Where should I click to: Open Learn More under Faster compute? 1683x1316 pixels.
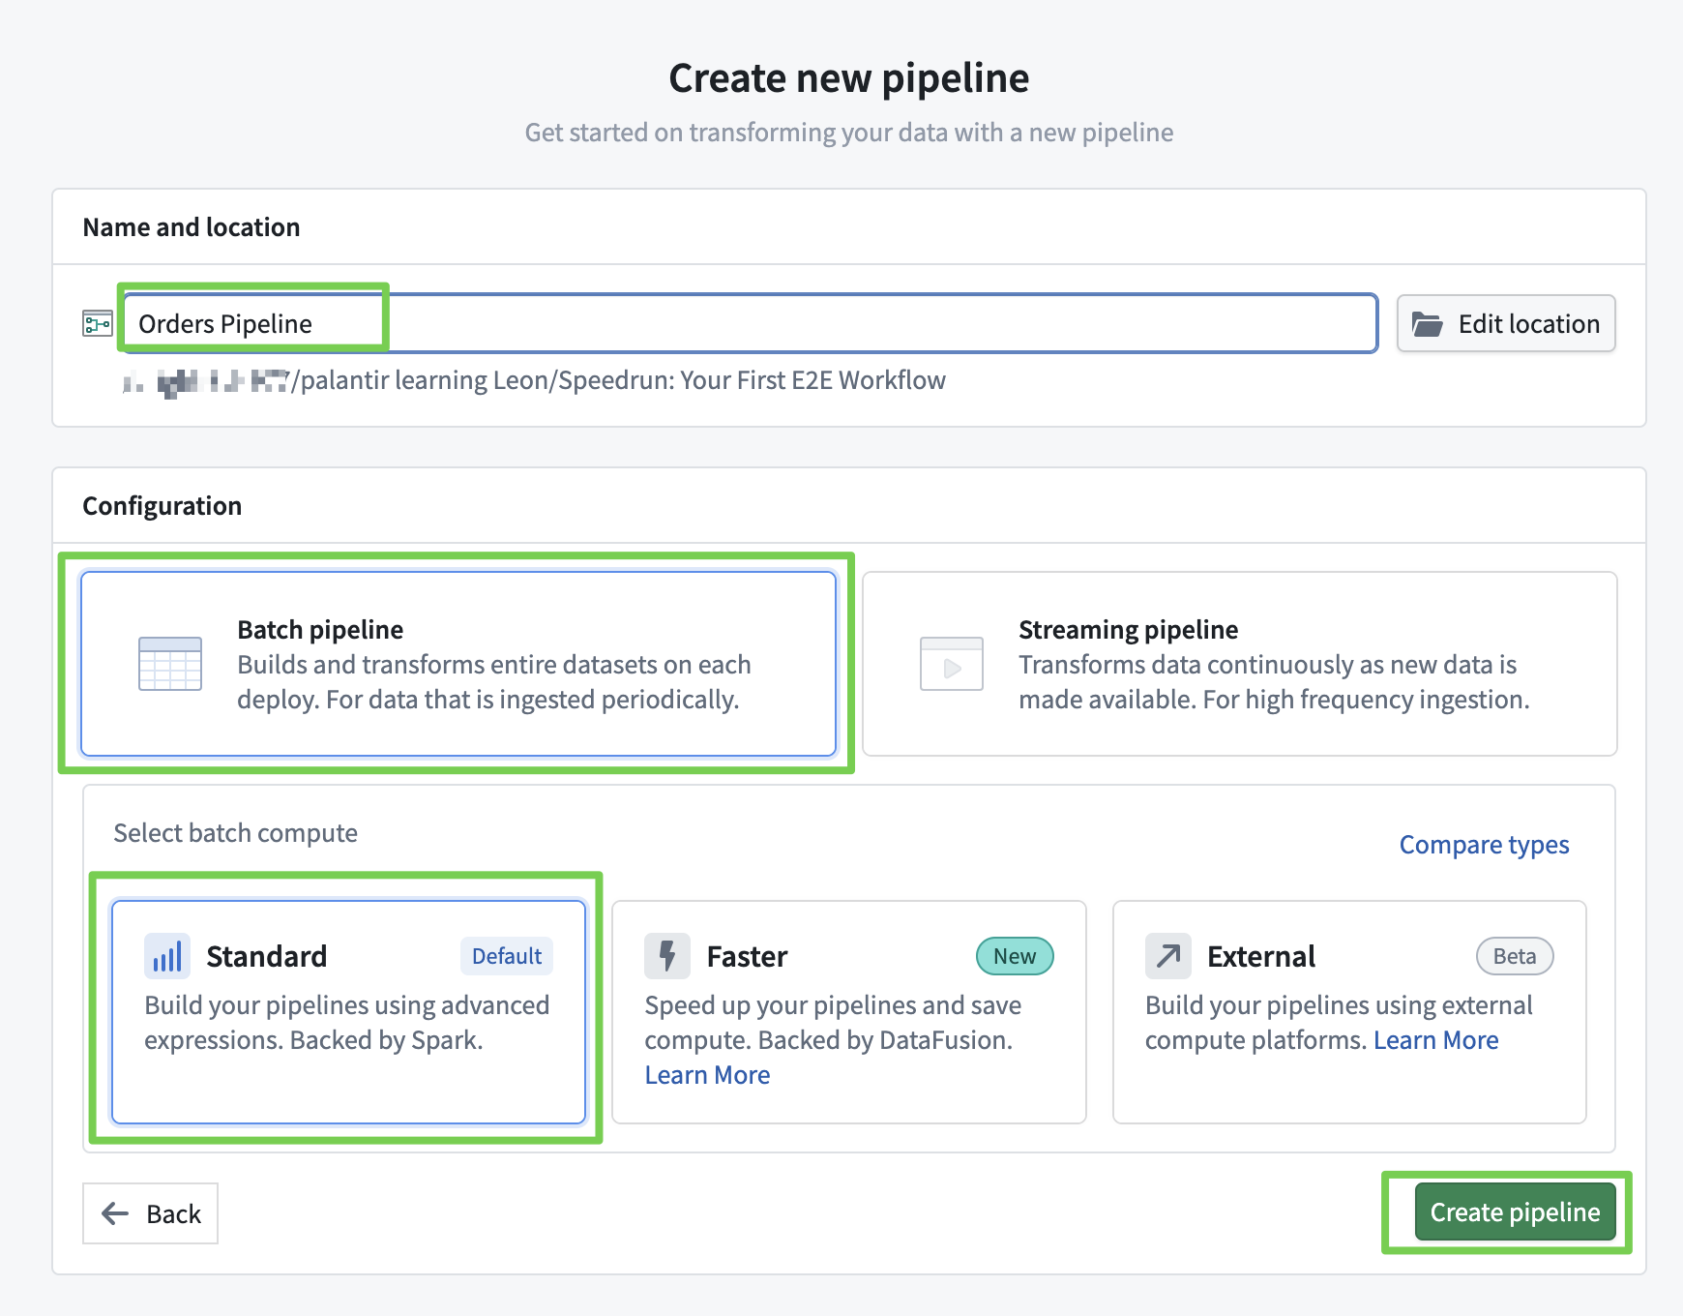point(707,1075)
